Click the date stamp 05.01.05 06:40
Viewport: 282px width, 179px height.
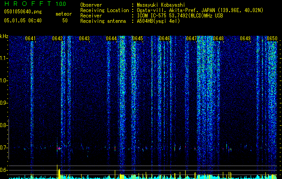pyautogui.click(x=23, y=21)
